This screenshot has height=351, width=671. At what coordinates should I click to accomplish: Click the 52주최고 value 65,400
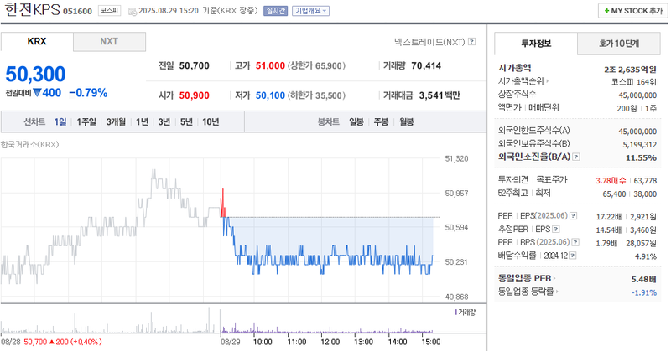614,194
